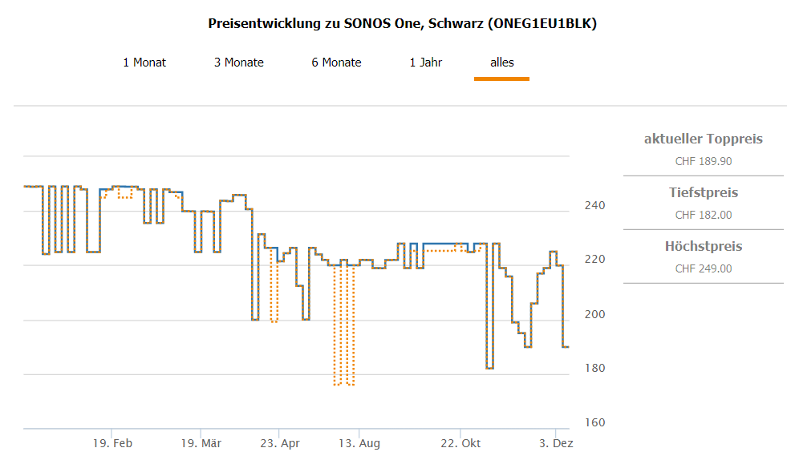
Task: Select the alles tab
Action: click(502, 63)
